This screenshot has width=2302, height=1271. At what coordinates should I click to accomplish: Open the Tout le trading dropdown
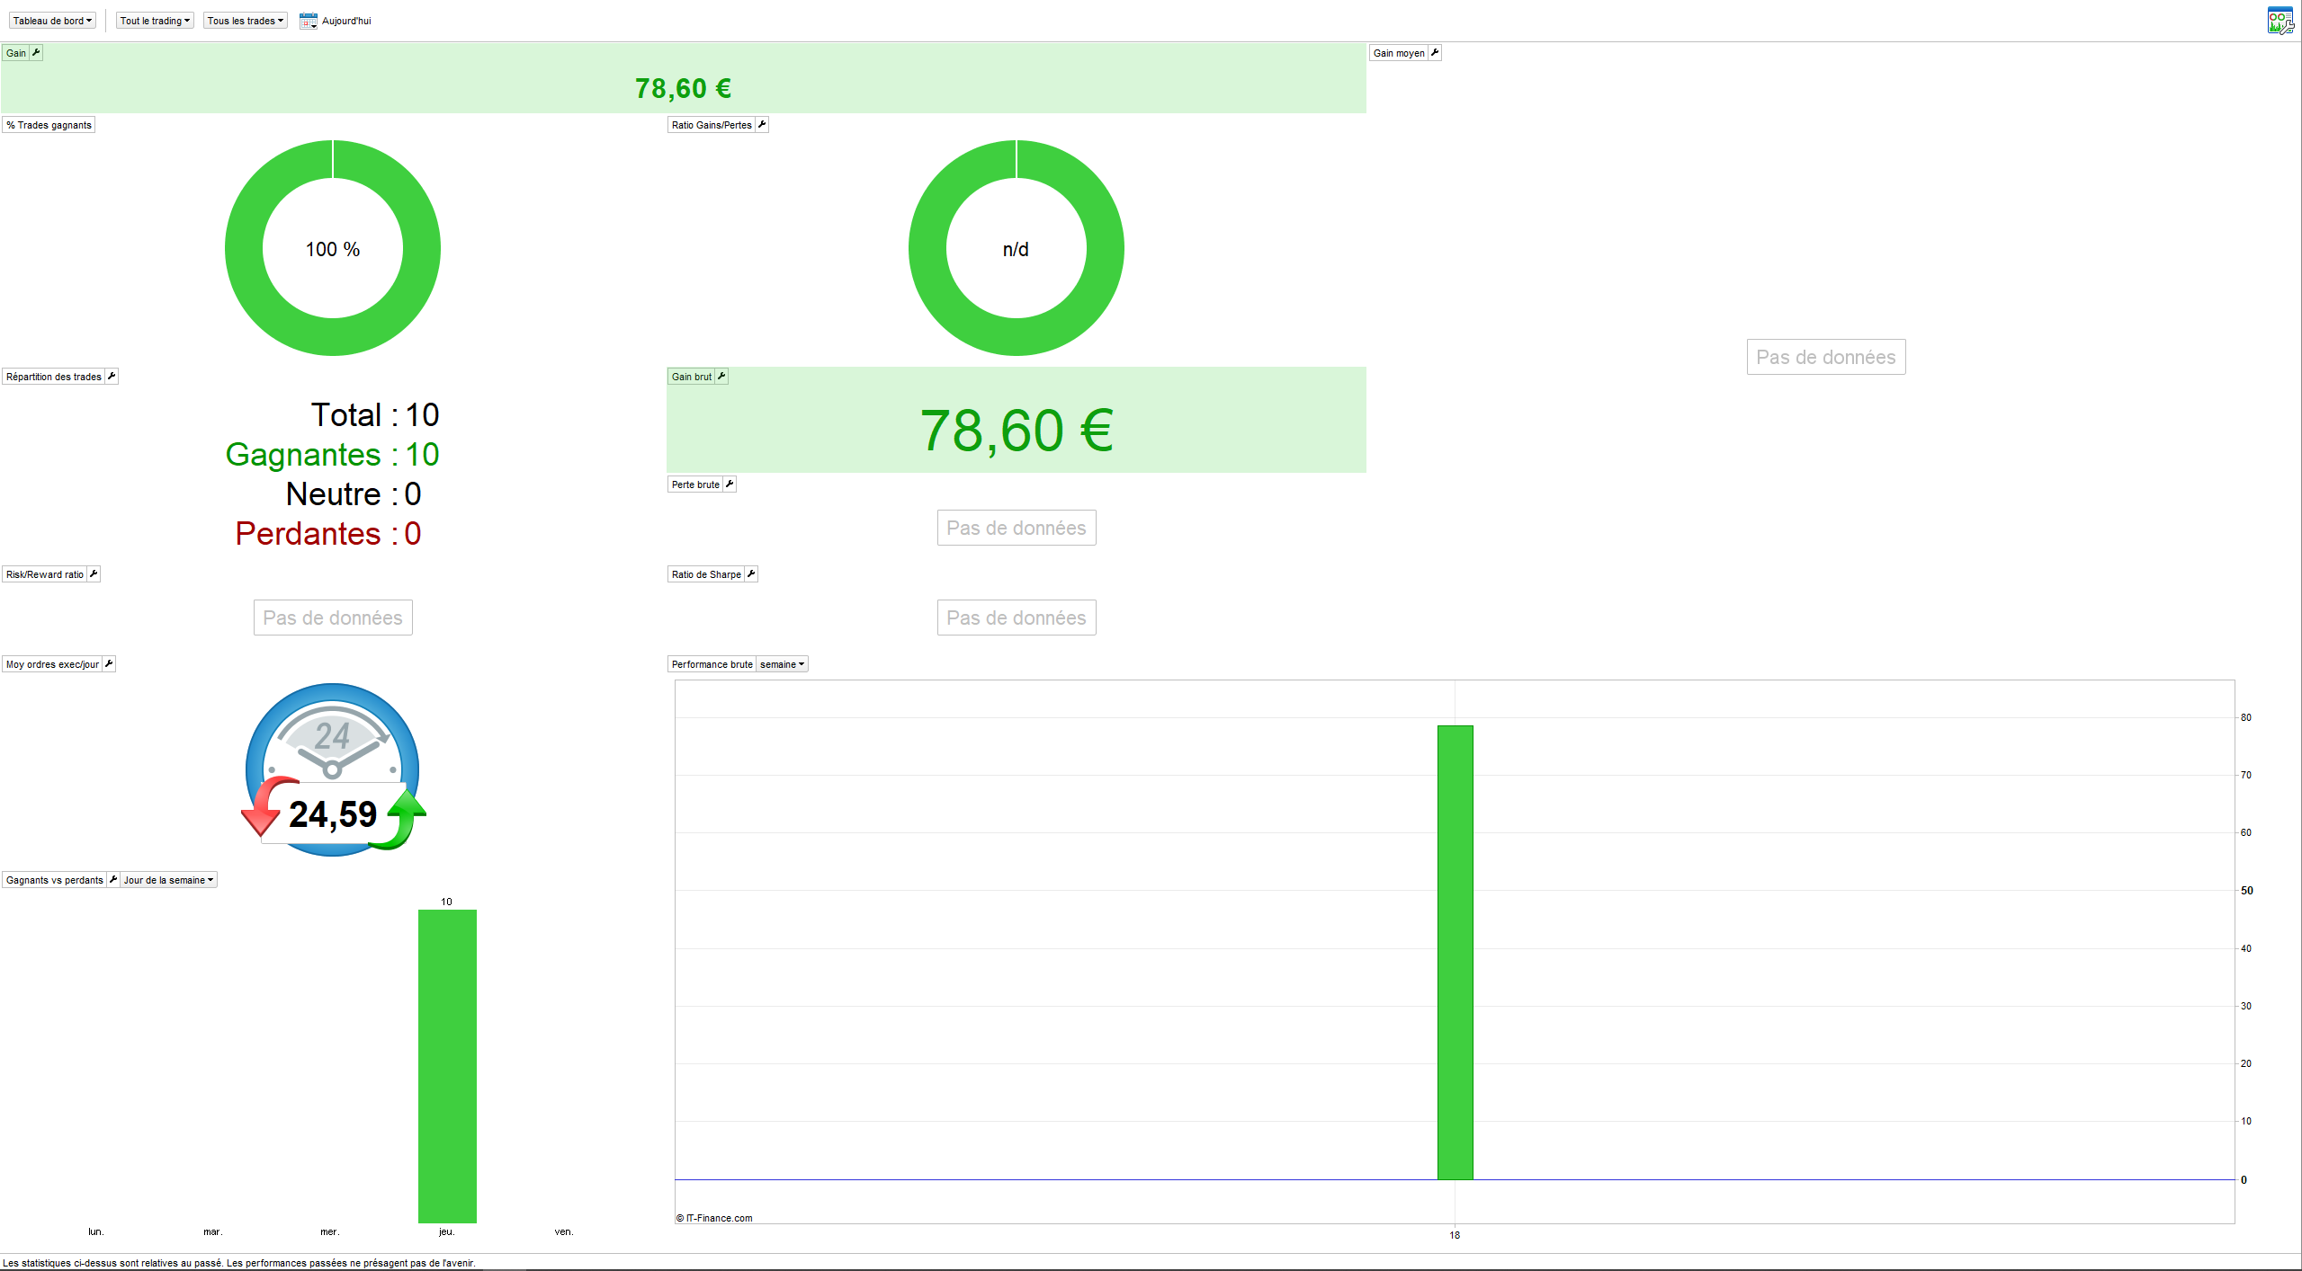(155, 21)
